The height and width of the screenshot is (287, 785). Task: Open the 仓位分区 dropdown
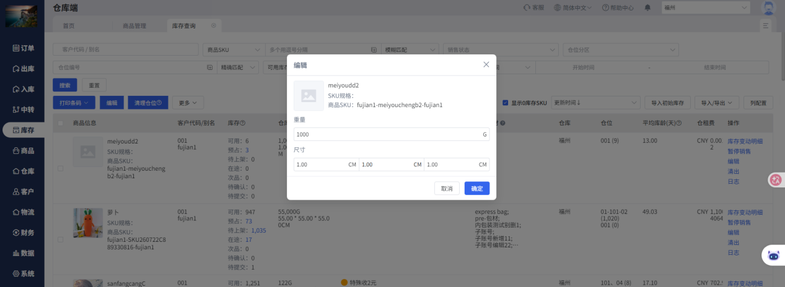tap(620, 49)
